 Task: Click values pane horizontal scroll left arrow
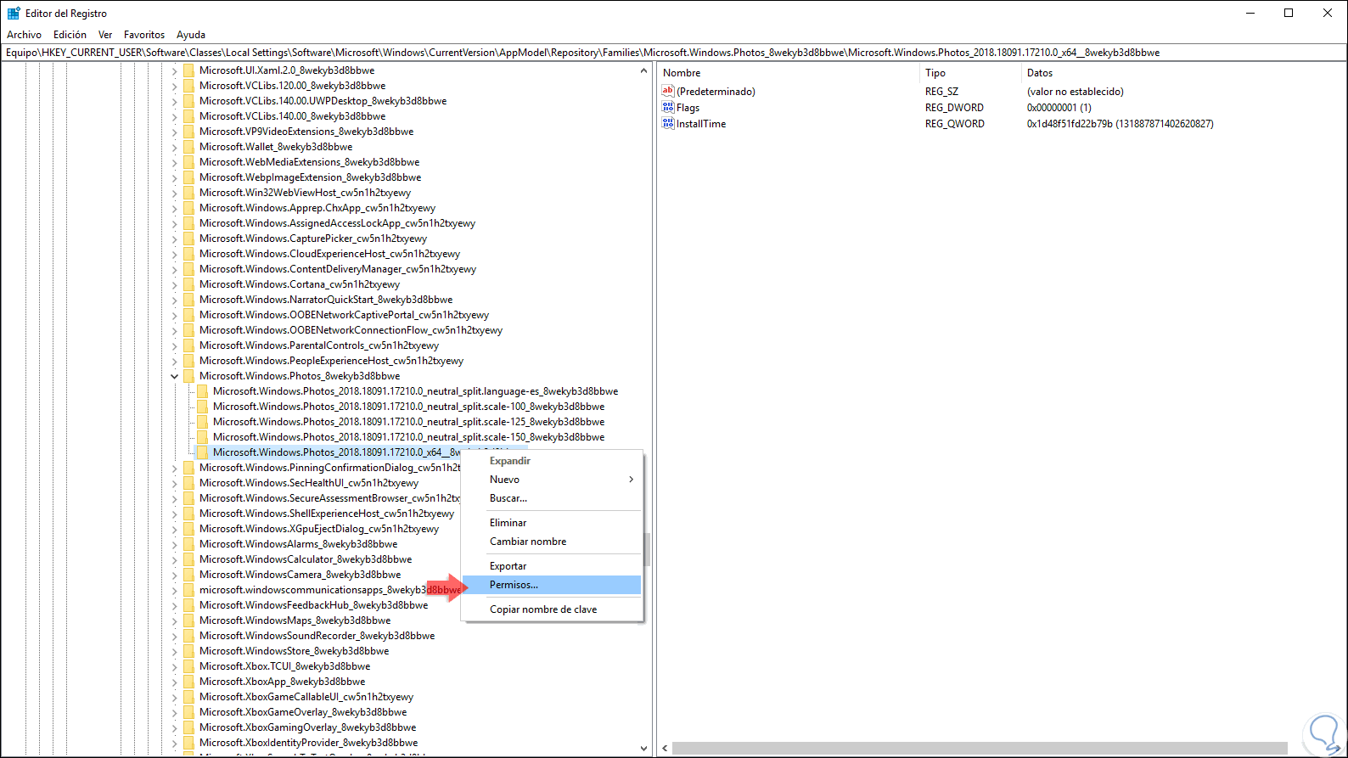[x=665, y=749]
